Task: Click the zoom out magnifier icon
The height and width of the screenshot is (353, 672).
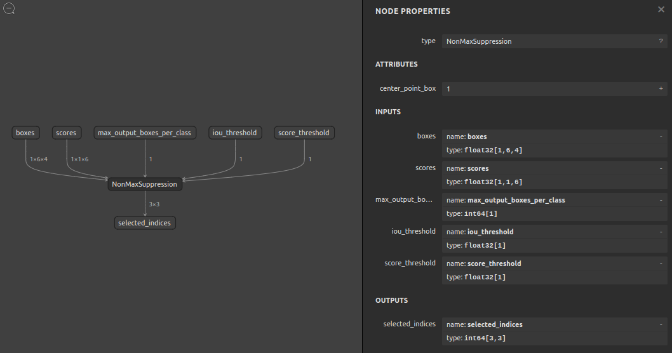Action: pyautogui.click(x=9, y=9)
